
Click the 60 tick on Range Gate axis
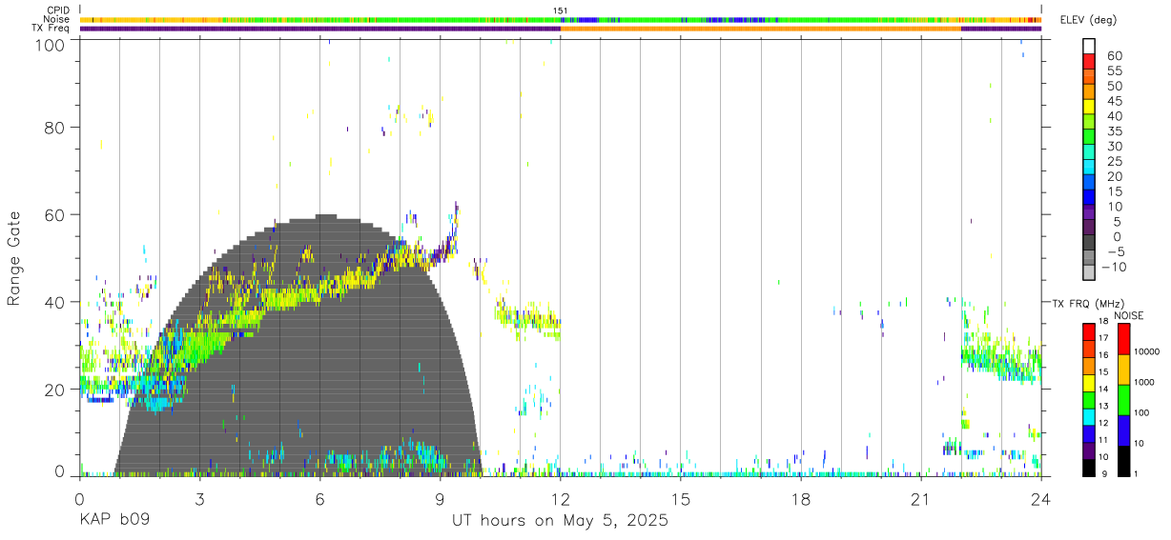[x=54, y=214]
